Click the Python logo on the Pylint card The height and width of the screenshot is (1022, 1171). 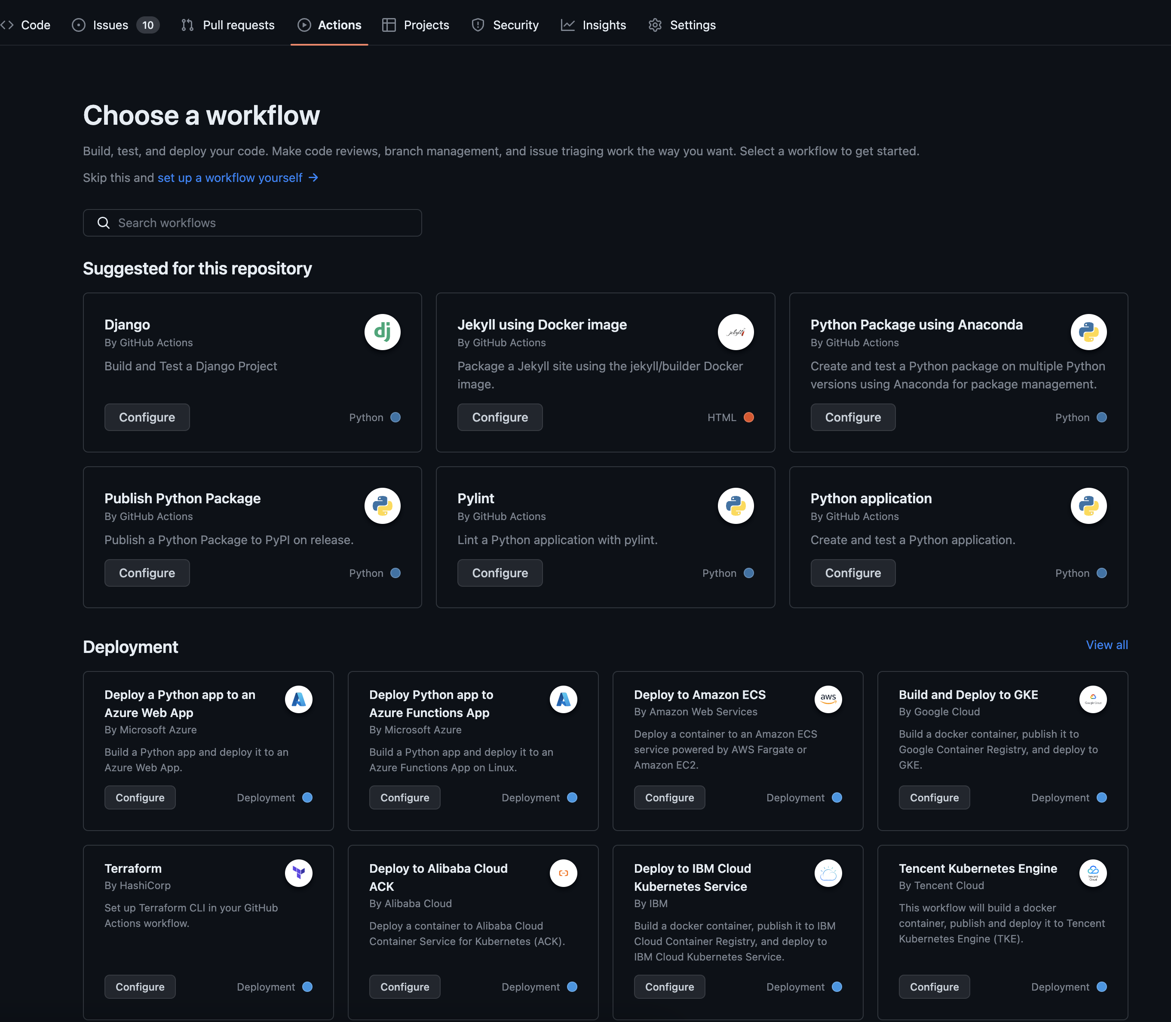(736, 506)
